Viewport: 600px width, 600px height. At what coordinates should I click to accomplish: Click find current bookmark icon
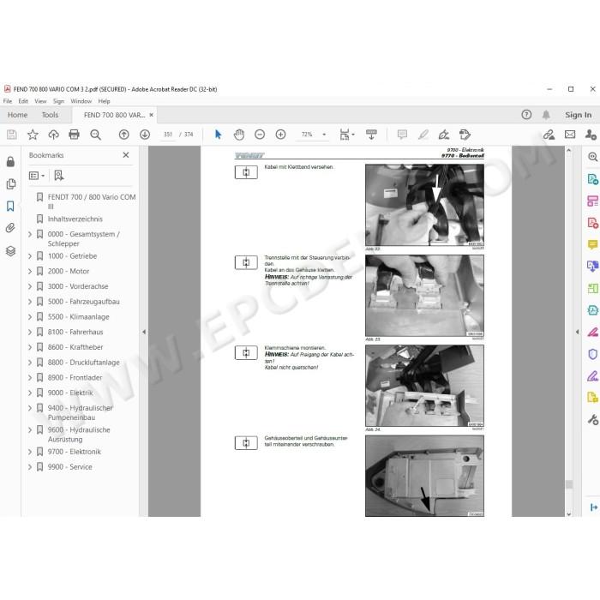[x=58, y=175]
